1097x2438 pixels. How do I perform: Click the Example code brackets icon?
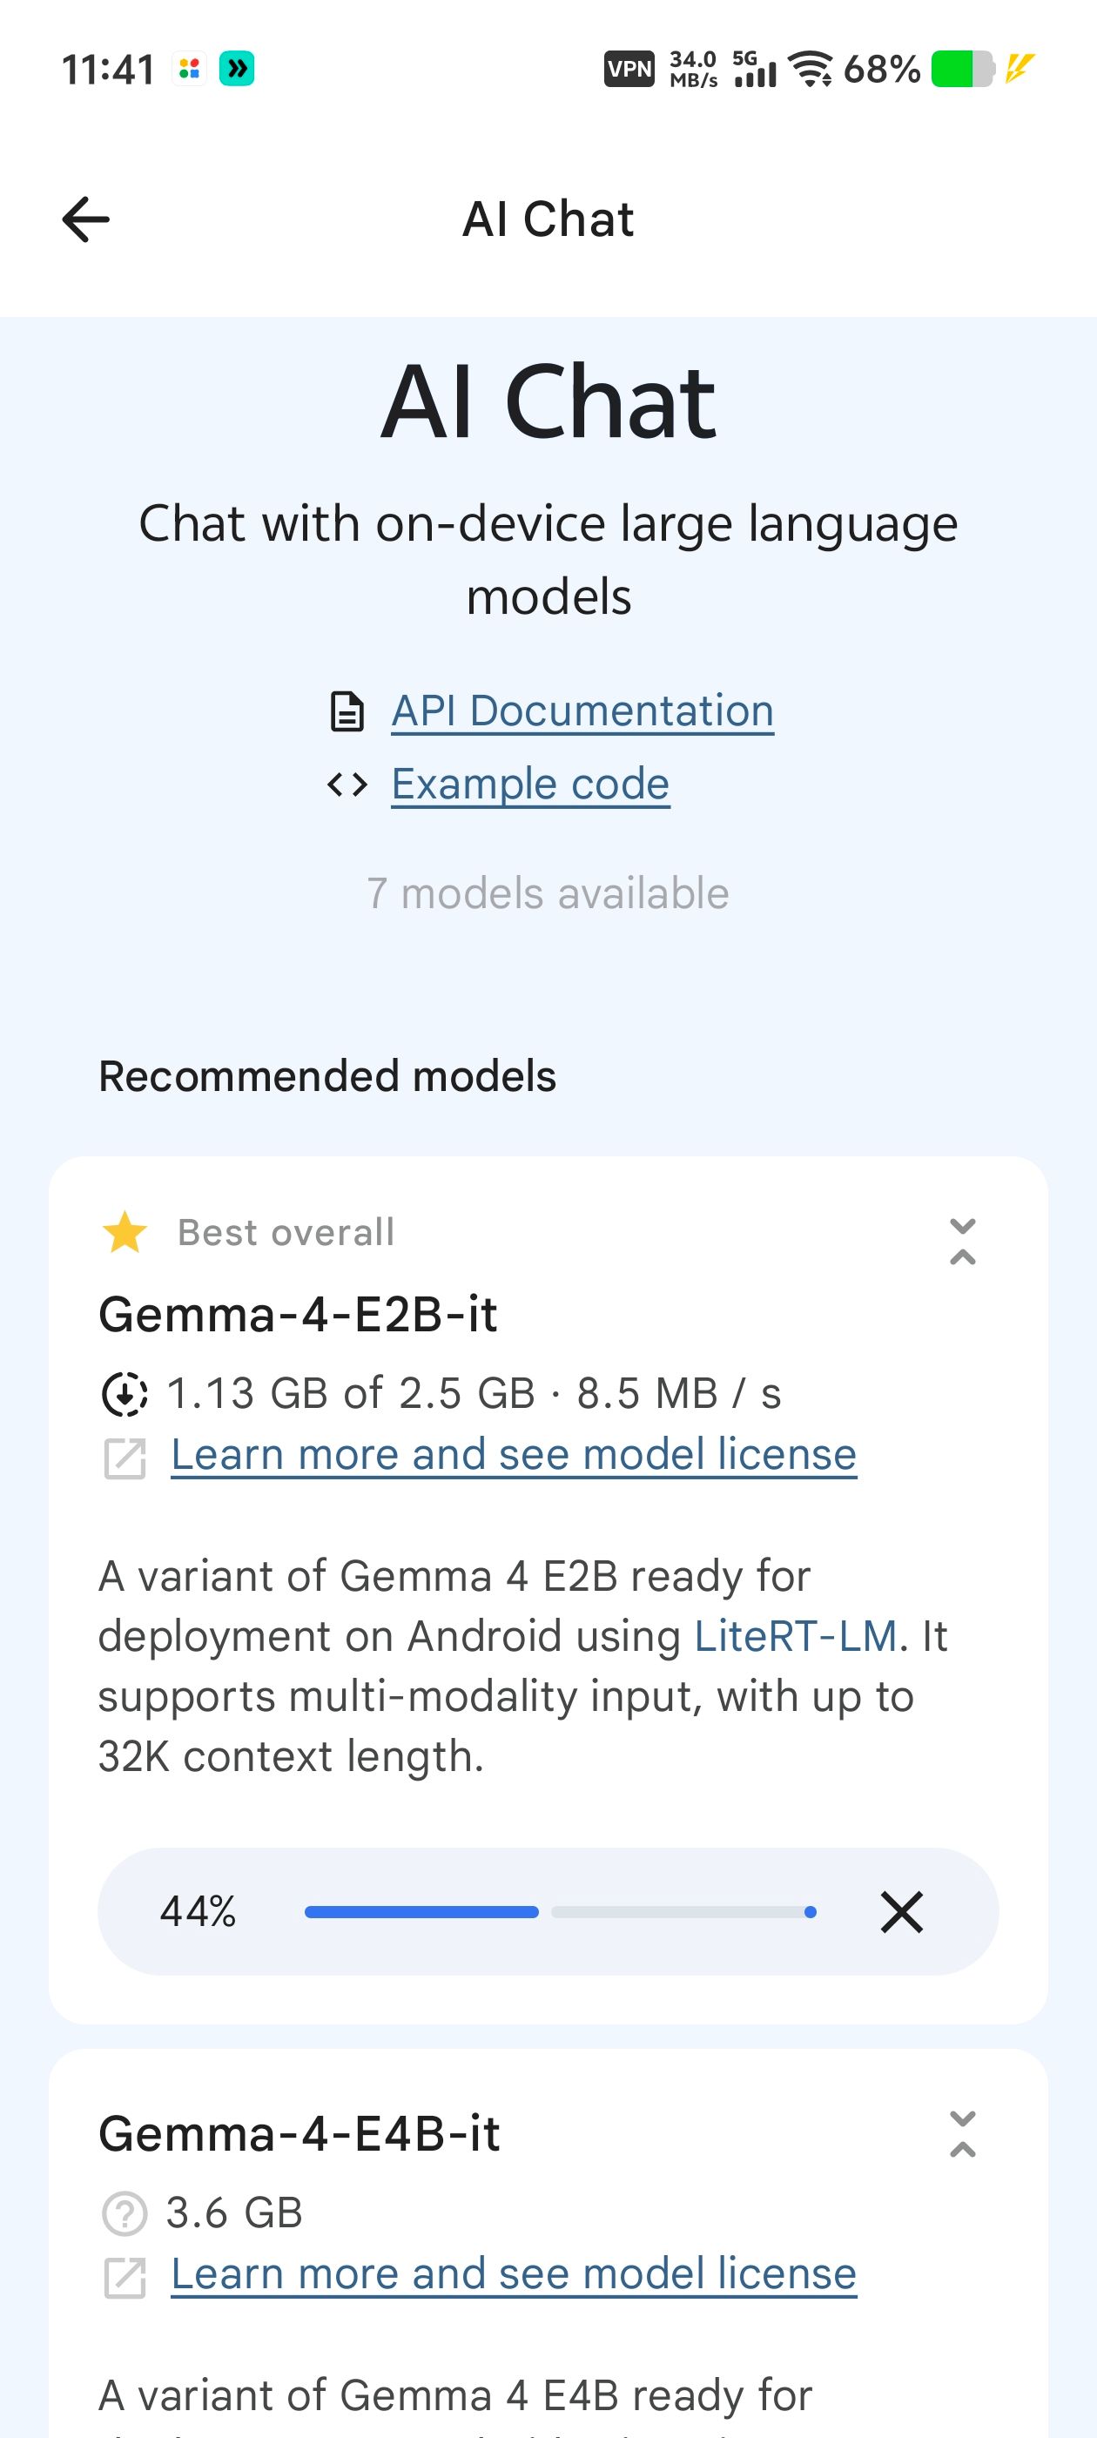(x=347, y=785)
